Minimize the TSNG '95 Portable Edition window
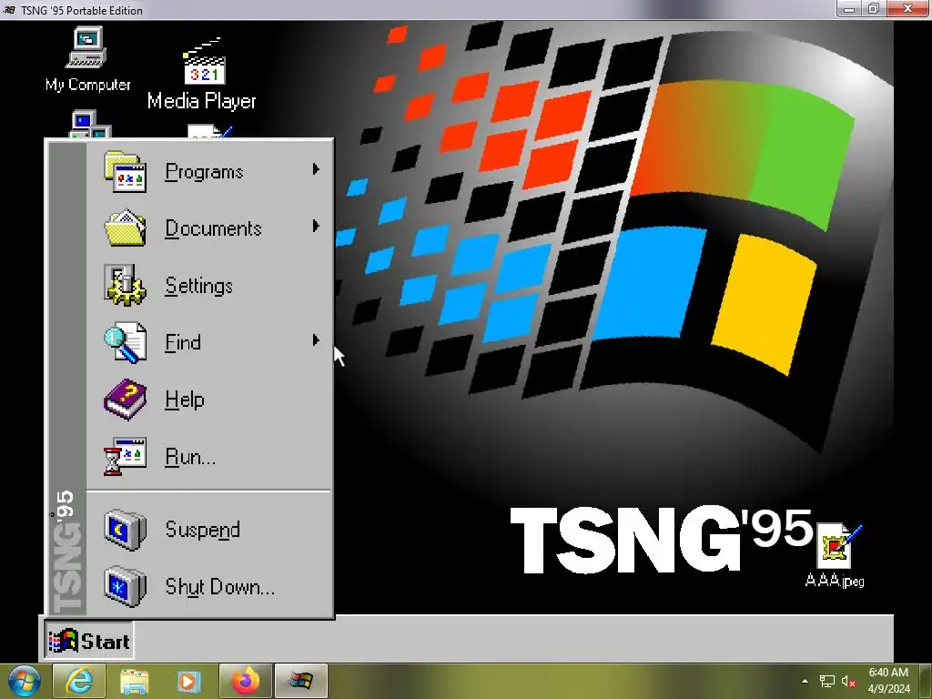 click(849, 8)
